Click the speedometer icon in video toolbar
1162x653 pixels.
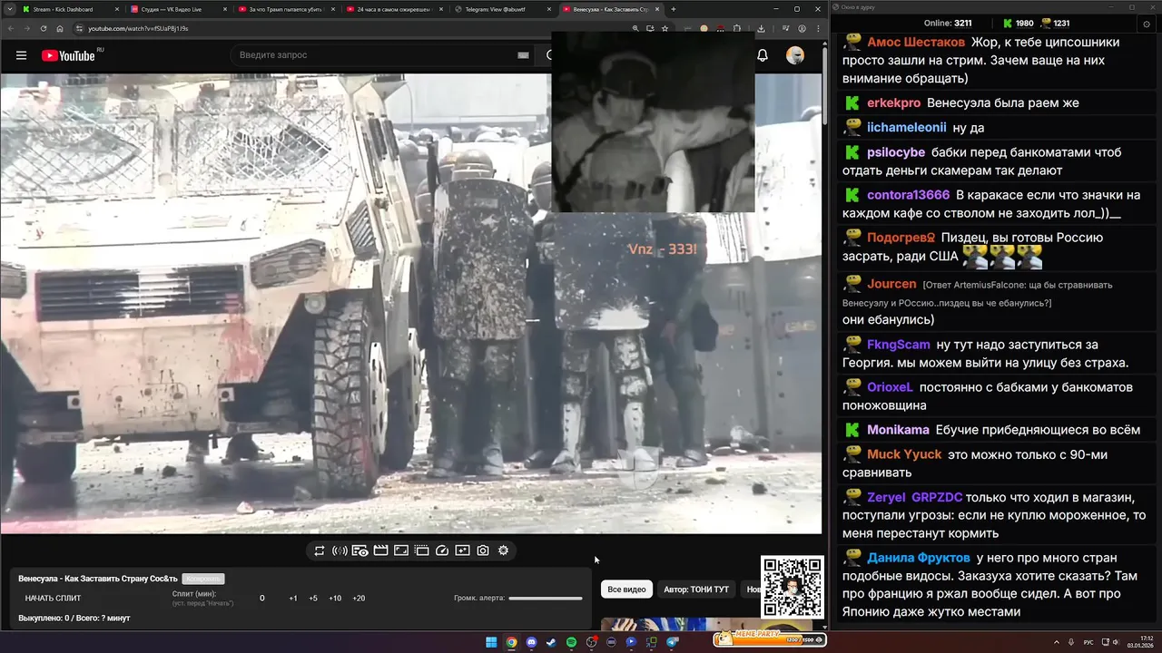[x=442, y=551]
